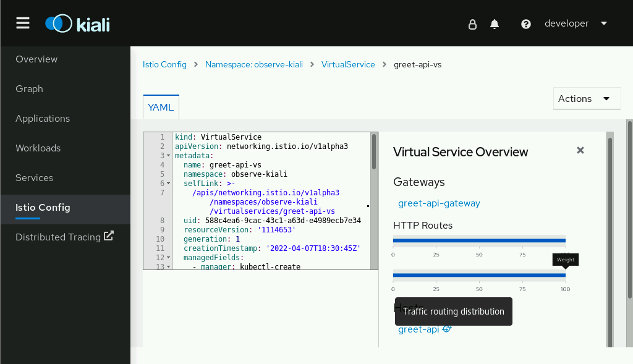Screen dimensions: 633x364
Task: Open the help menu via question mark icon
Action: [526, 23]
